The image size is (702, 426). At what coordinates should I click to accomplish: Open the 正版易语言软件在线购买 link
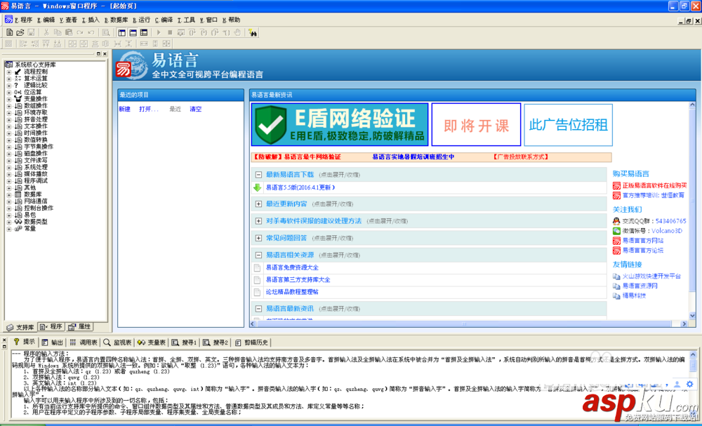[x=654, y=185]
